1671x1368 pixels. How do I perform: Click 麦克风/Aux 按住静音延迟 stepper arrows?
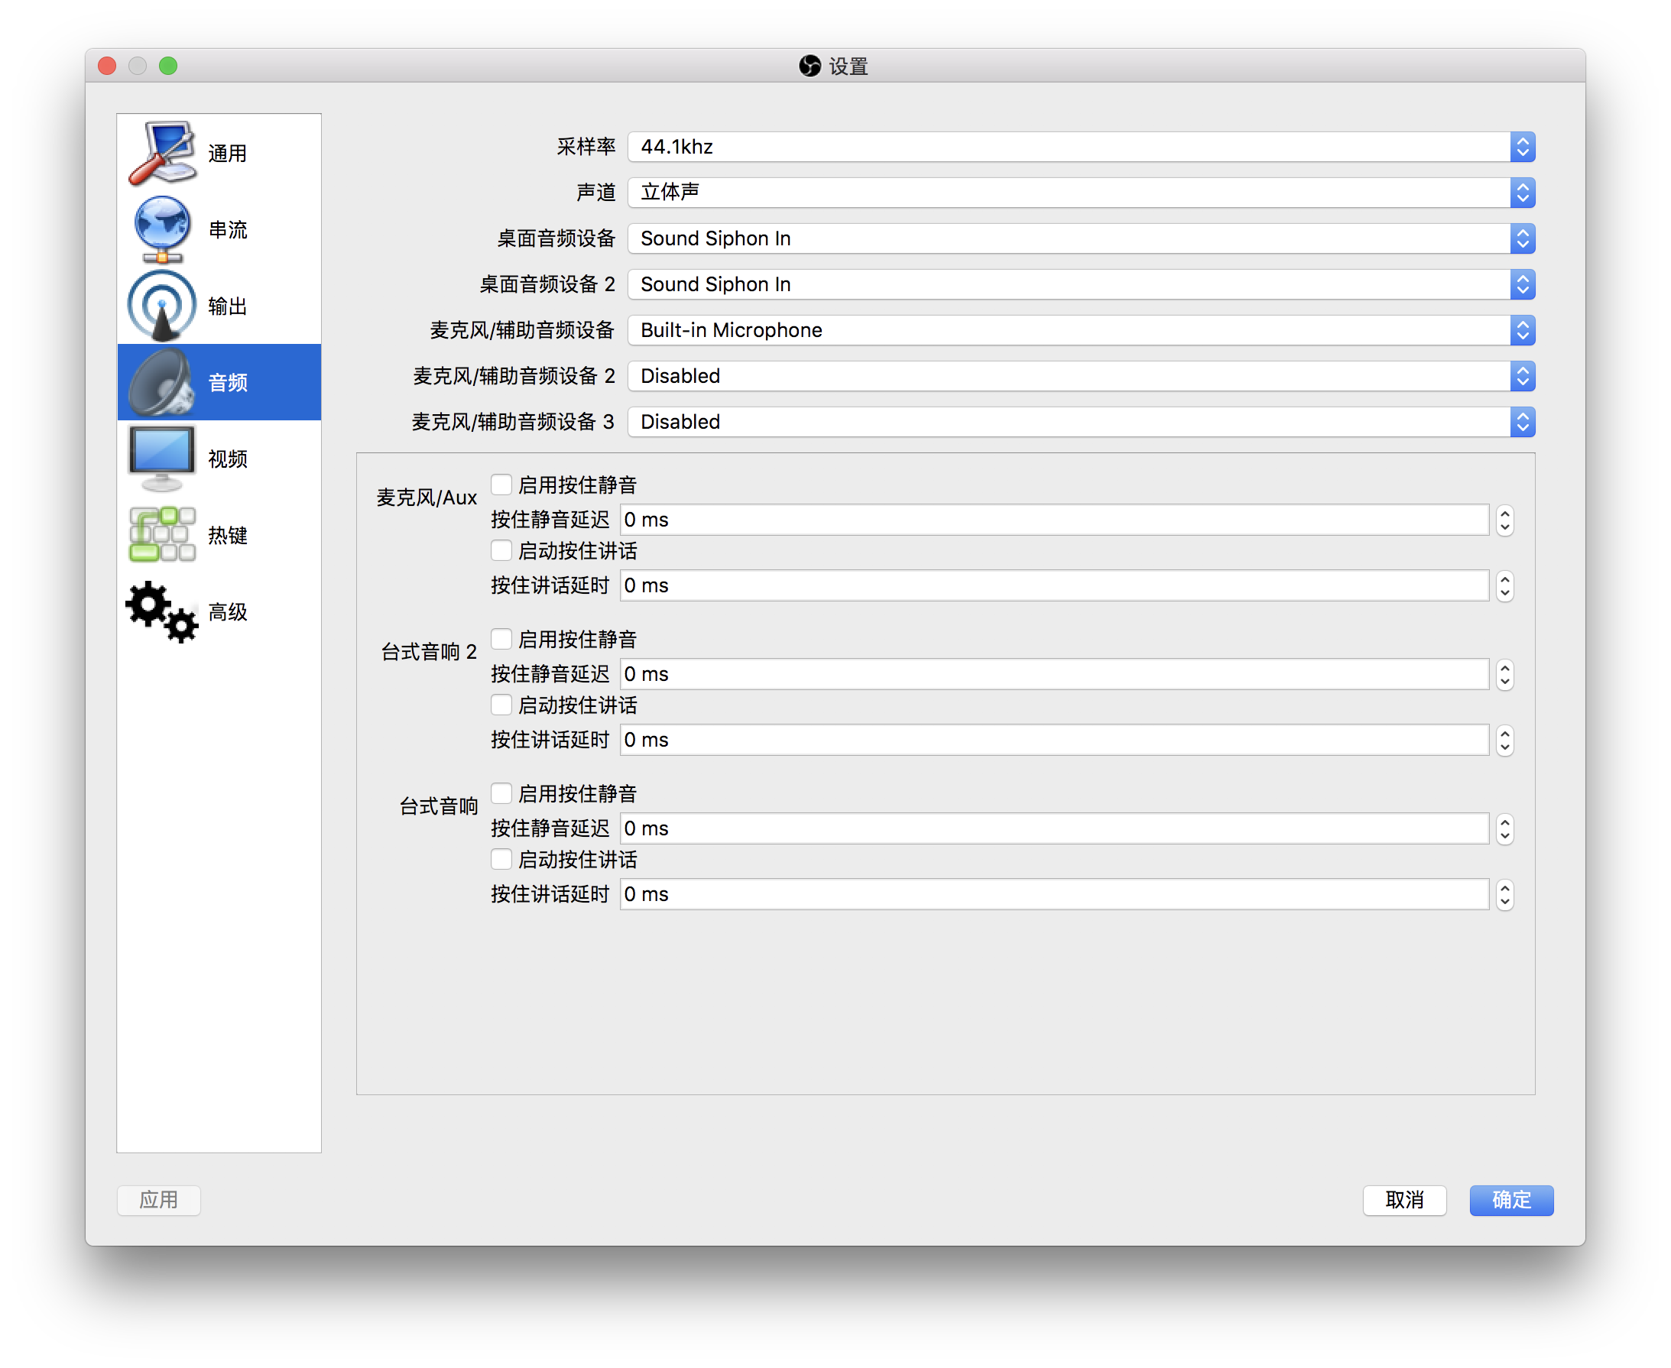(x=1504, y=520)
